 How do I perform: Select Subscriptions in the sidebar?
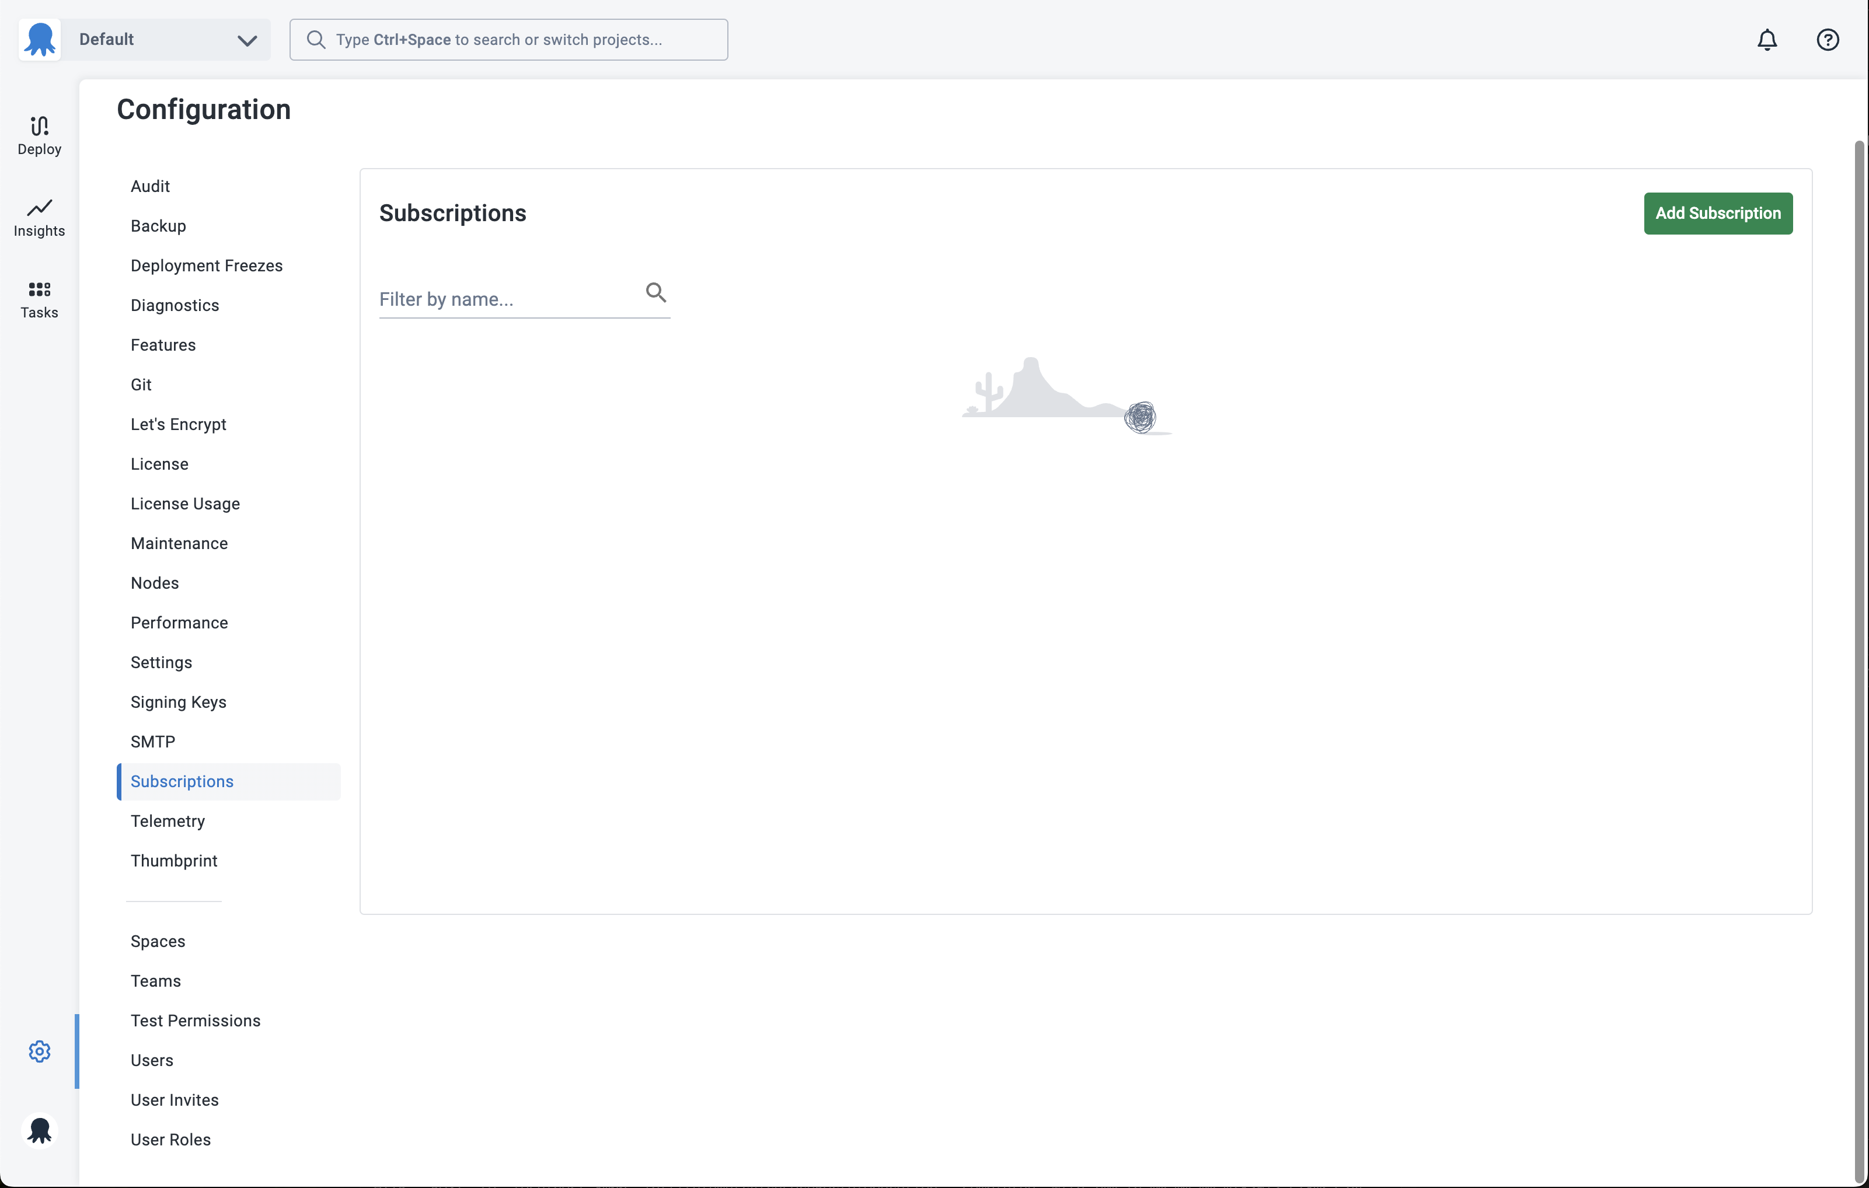(229, 781)
